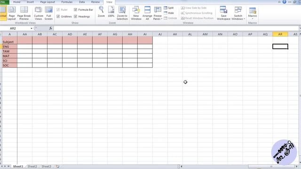Screen dimensions: 301x169
Task: Click the next sheet navigation arrow
Action: pyautogui.click(x=6, y=166)
